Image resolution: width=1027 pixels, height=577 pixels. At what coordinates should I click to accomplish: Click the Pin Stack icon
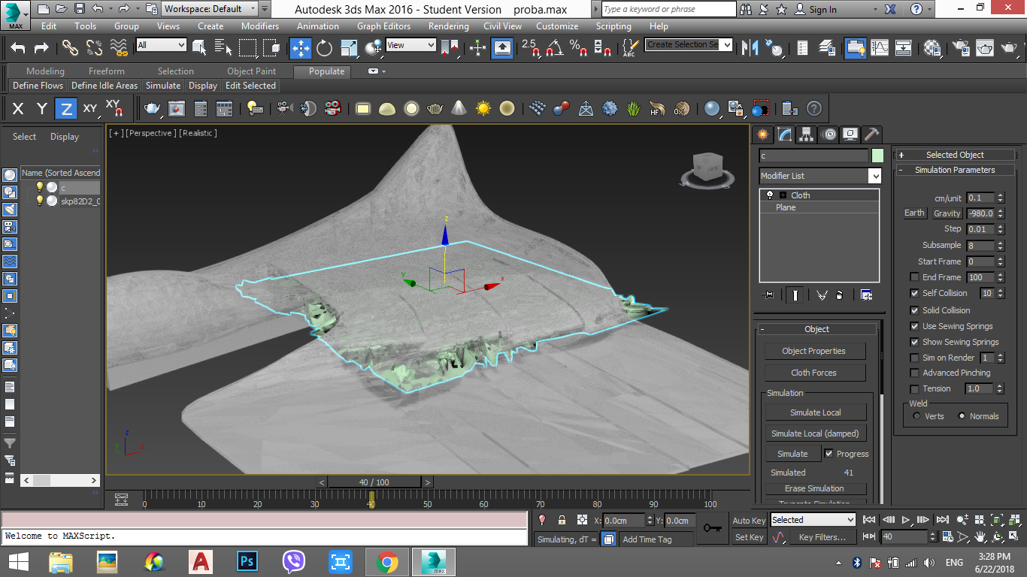click(x=768, y=295)
